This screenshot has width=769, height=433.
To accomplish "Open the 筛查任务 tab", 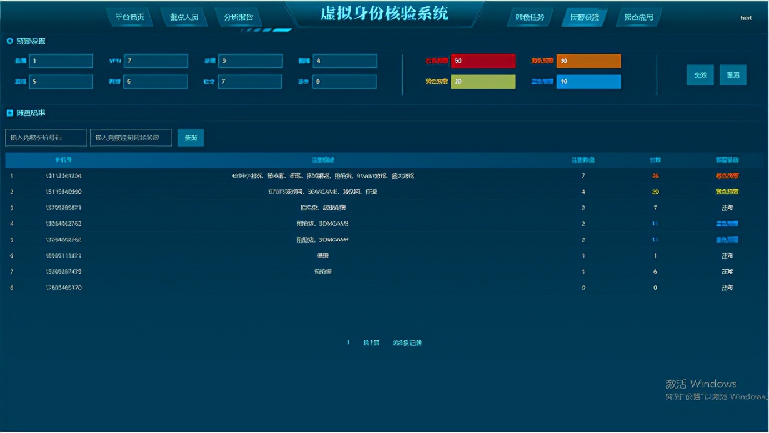I will pyautogui.click(x=528, y=17).
